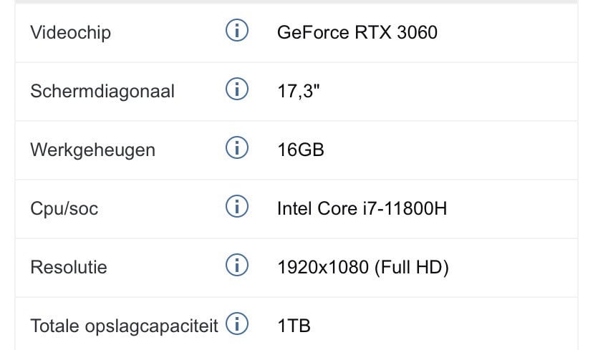The image size is (593, 350).
Task: Select the 1TB storage value
Action: tap(294, 326)
